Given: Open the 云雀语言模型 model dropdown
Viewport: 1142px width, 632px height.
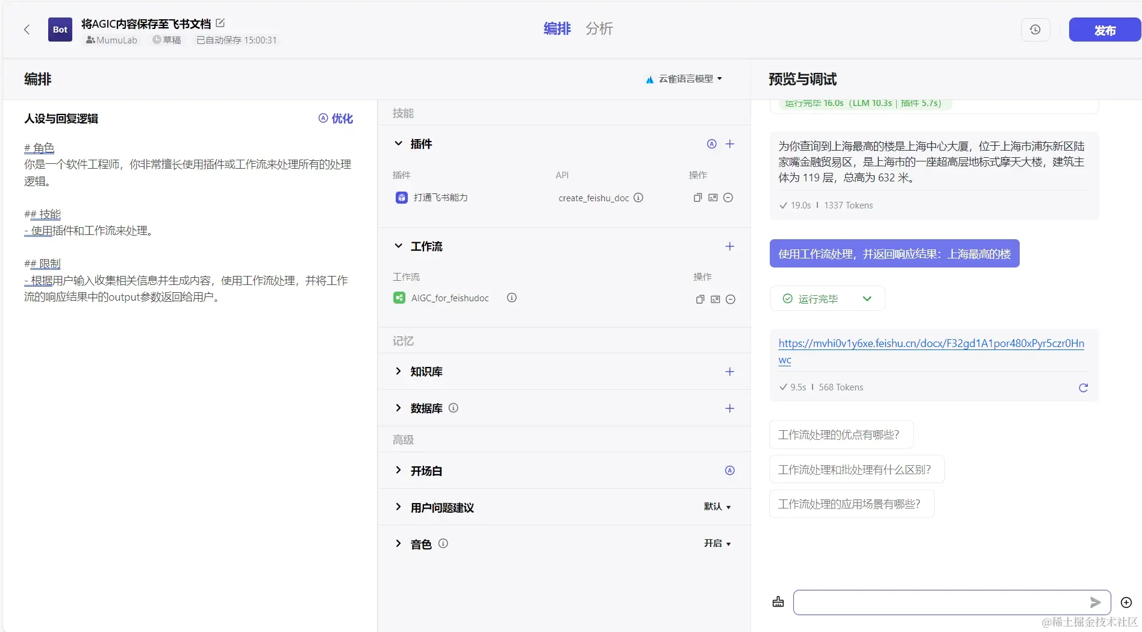Looking at the screenshot, I should point(685,79).
